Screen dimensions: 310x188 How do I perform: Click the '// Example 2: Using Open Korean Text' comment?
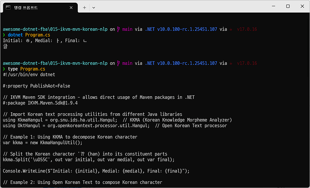click(x=83, y=182)
